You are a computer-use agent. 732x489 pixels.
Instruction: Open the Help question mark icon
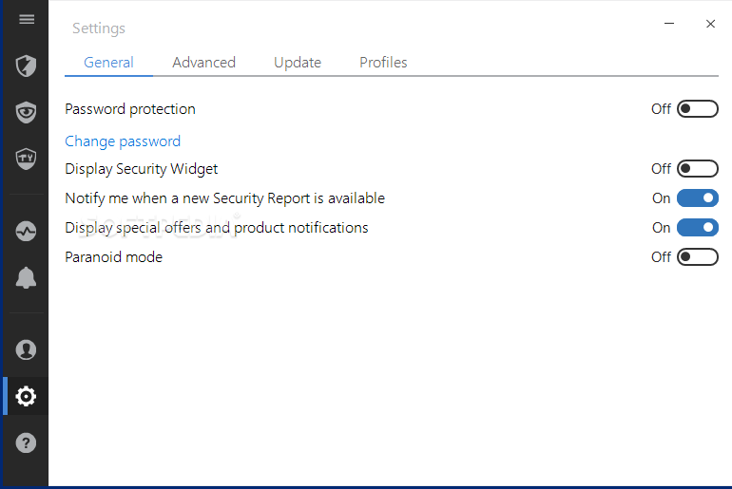(27, 442)
